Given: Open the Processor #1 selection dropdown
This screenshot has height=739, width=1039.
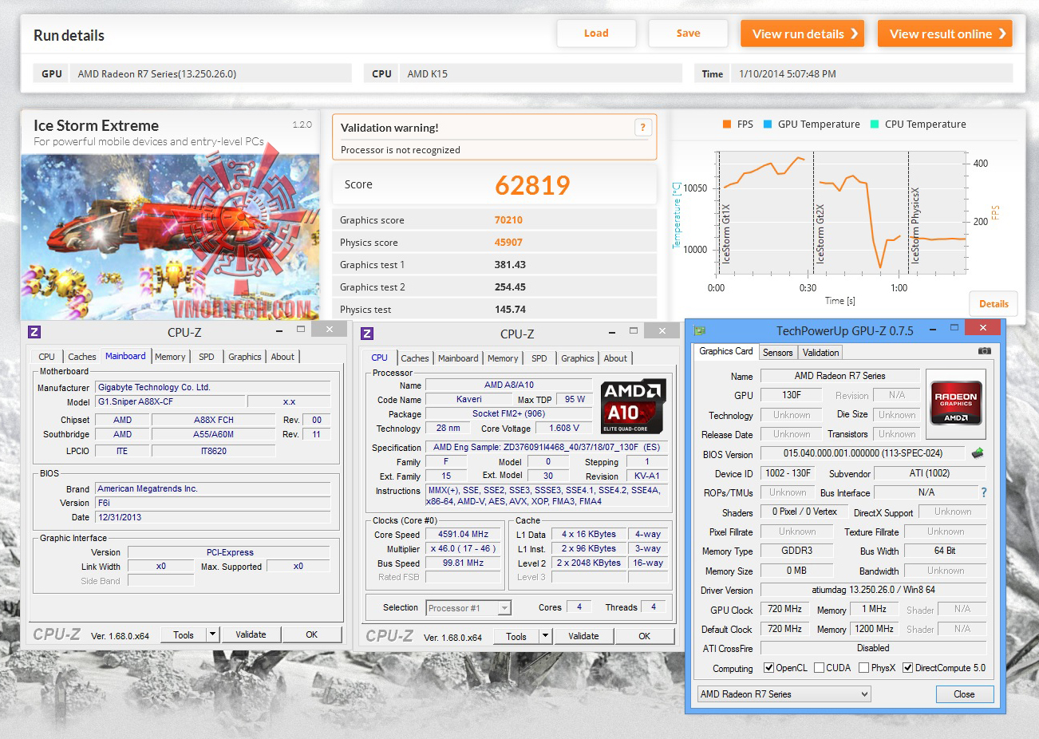Looking at the screenshot, I should [468, 608].
